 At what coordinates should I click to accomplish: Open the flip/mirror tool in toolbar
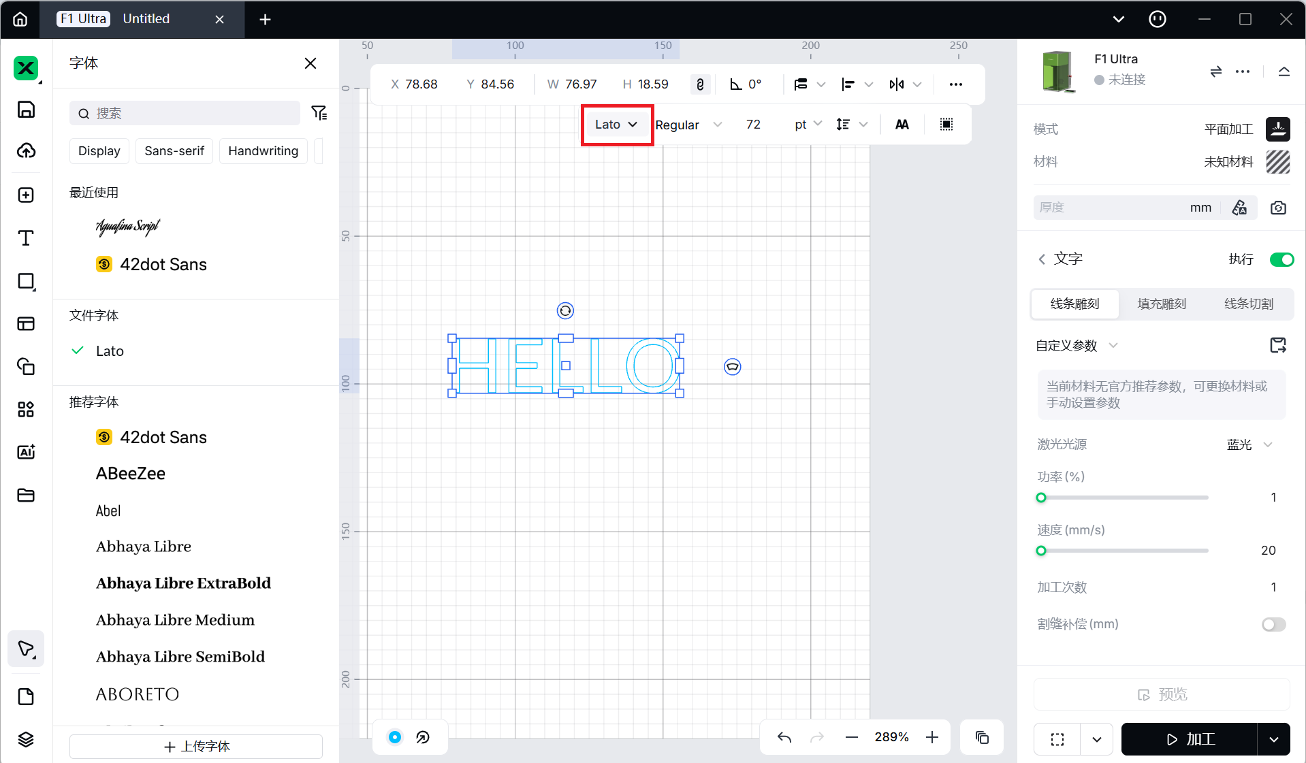pos(897,84)
